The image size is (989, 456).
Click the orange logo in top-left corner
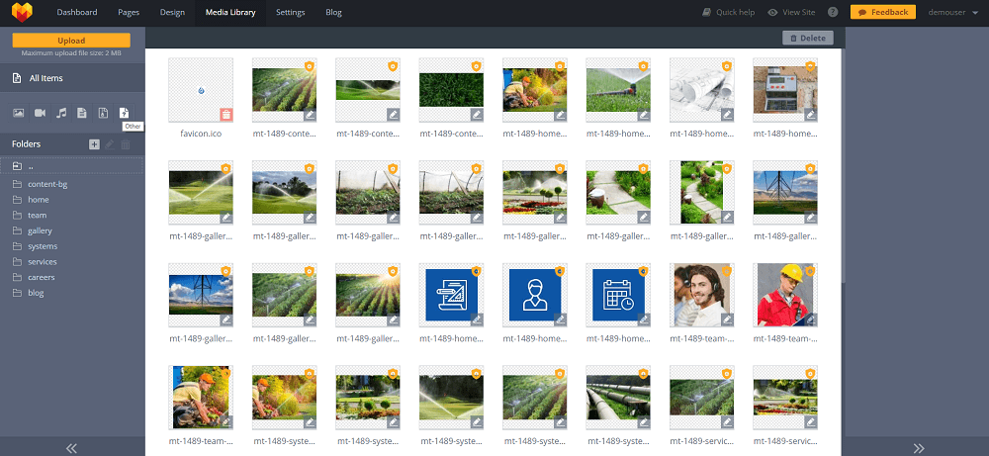(x=22, y=12)
